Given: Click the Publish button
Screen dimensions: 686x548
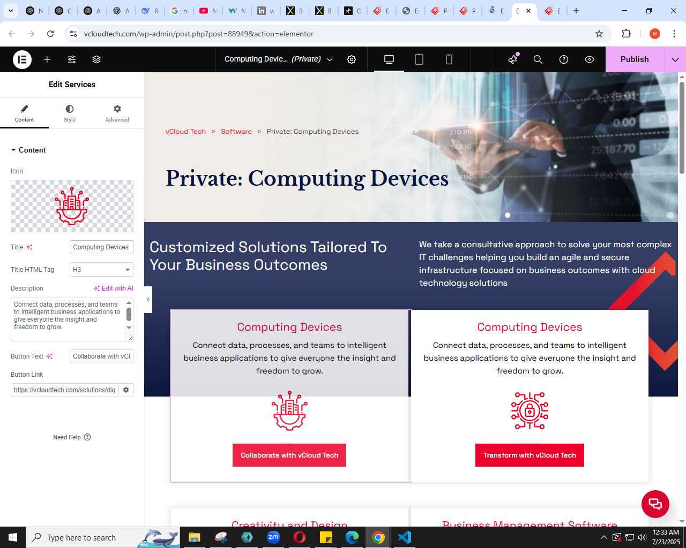Looking at the screenshot, I should pyautogui.click(x=635, y=59).
